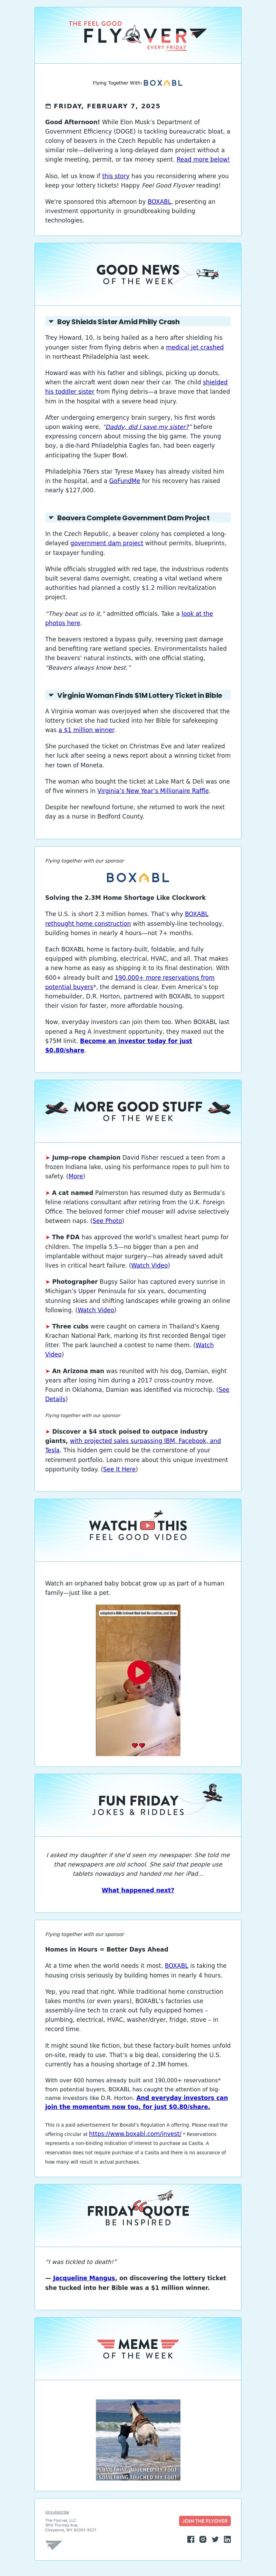Open the 'What happened next?' riddle link
This screenshot has height=2576, width=276.
pyautogui.click(x=138, y=1890)
